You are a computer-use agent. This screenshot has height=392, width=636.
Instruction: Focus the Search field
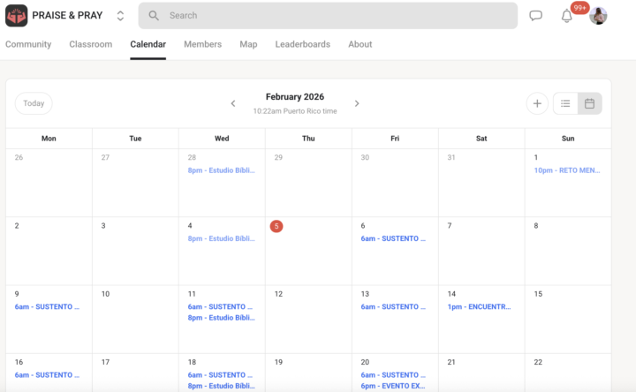coord(328,15)
